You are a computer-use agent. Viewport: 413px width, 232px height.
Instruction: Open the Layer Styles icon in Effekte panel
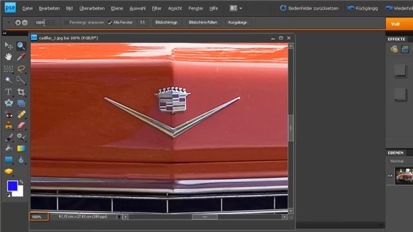(405, 49)
